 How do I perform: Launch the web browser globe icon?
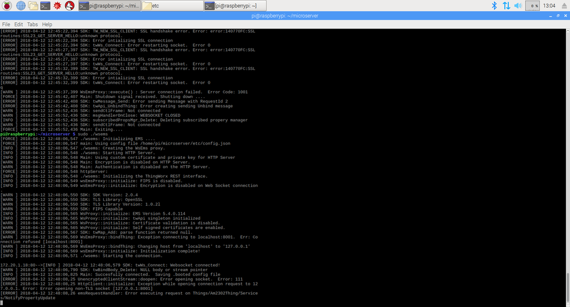21,6
